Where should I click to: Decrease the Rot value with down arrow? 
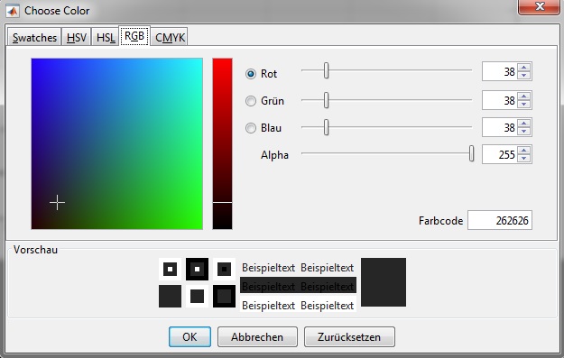tap(524, 75)
